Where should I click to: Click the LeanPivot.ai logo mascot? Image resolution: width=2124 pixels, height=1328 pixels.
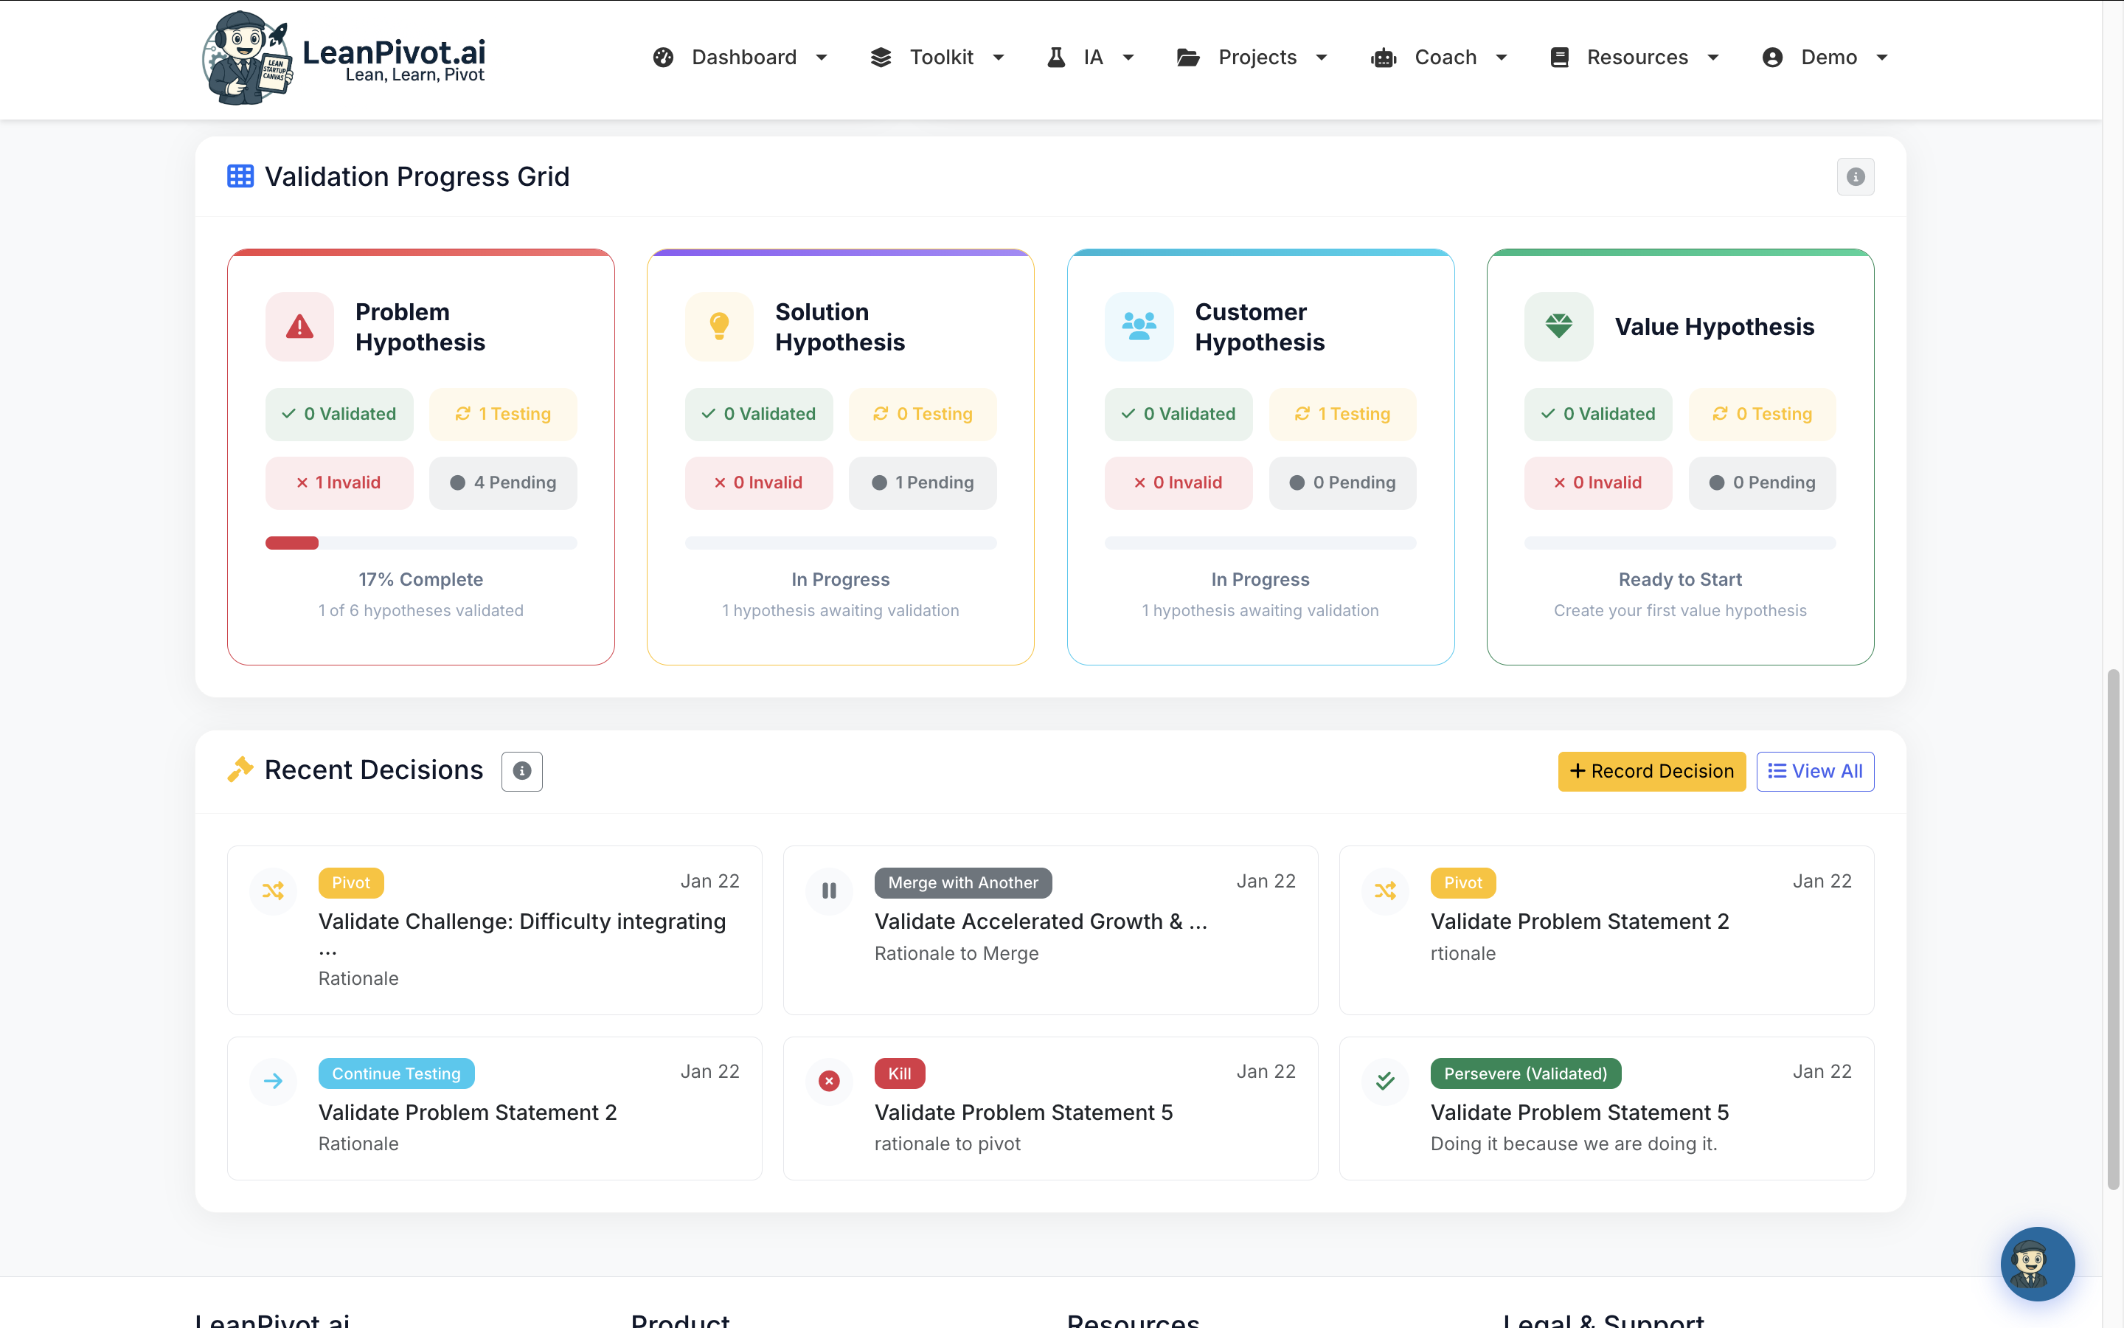pos(246,58)
